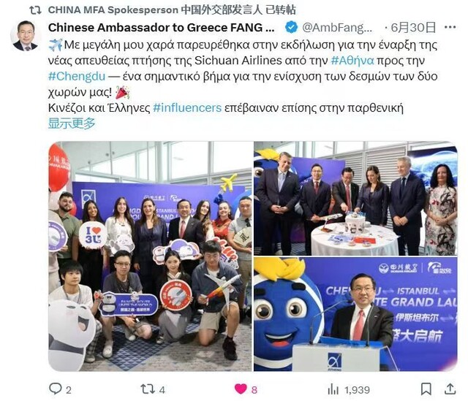Open the ambassador's profile avatar
This screenshot has width=468, height=401.
click(x=26, y=36)
